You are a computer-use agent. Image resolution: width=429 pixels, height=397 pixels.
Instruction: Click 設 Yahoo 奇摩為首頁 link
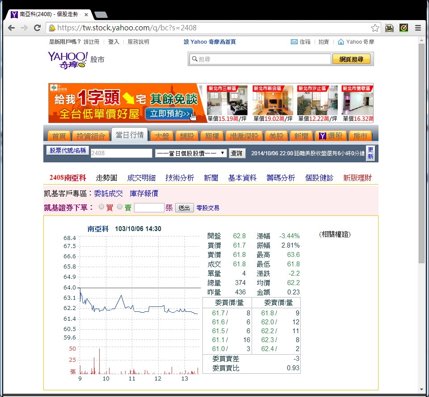(x=210, y=42)
